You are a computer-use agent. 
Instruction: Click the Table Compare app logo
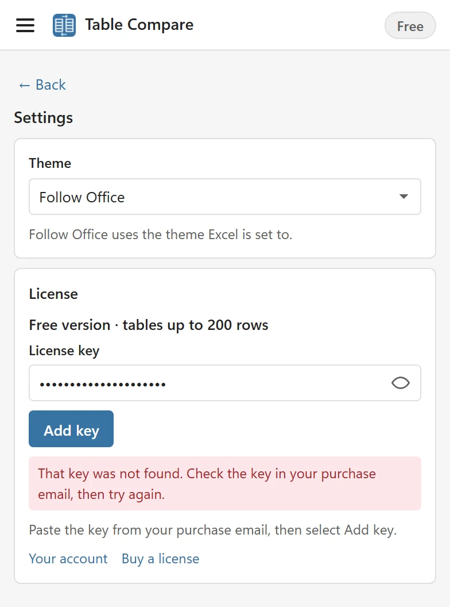64,25
